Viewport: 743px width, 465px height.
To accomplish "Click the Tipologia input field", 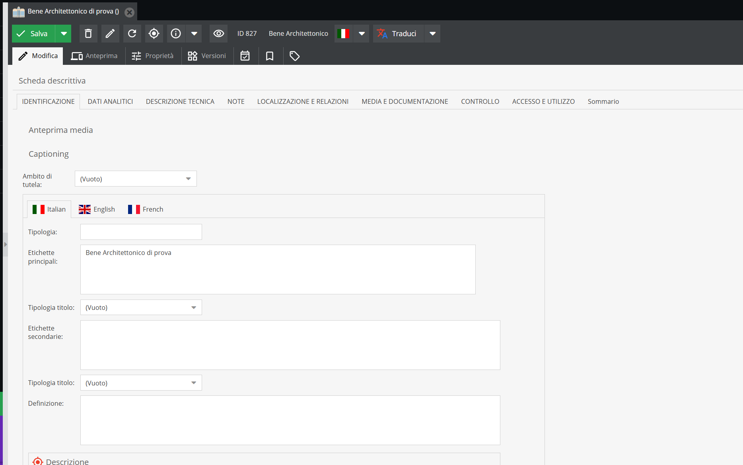I will (x=141, y=232).
